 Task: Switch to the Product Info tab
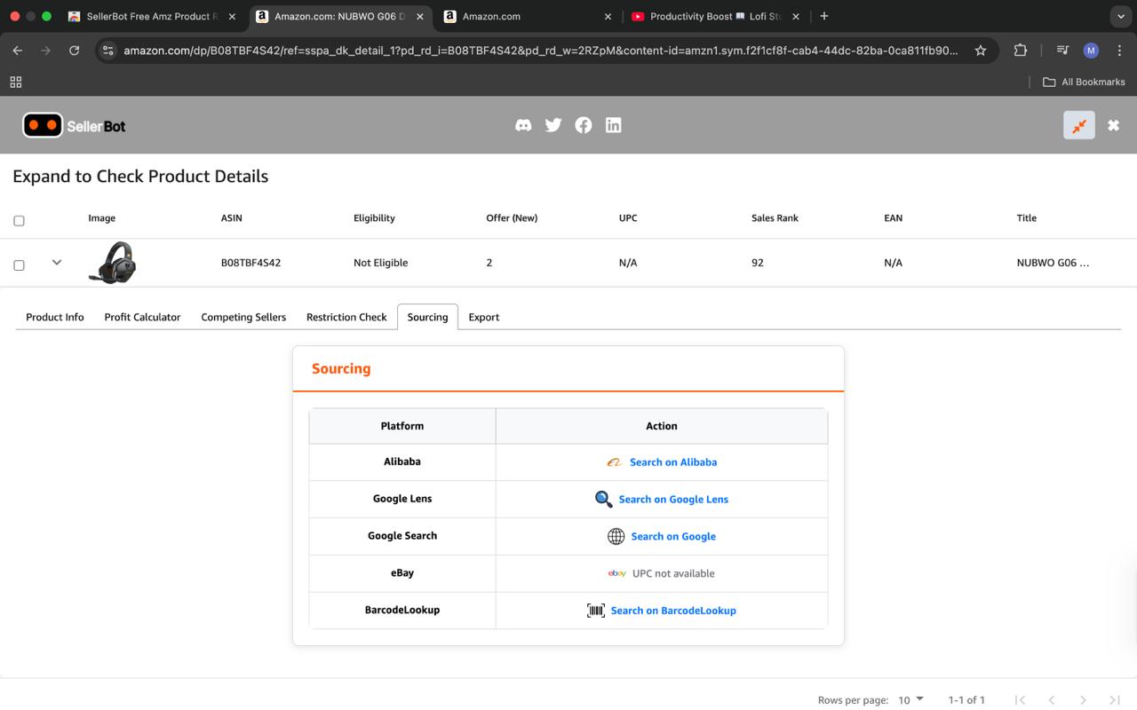(x=55, y=317)
